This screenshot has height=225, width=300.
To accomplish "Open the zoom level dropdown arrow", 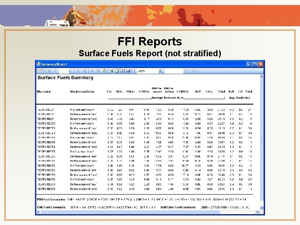I will (x=160, y=71).
